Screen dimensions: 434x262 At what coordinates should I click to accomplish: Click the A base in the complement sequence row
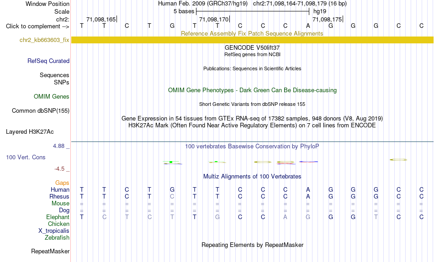point(308,26)
